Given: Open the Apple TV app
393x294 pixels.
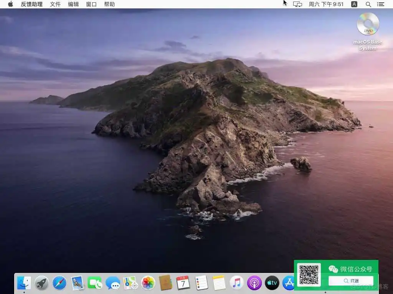Looking at the screenshot, I should pyautogui.click(x=272, y=283).
